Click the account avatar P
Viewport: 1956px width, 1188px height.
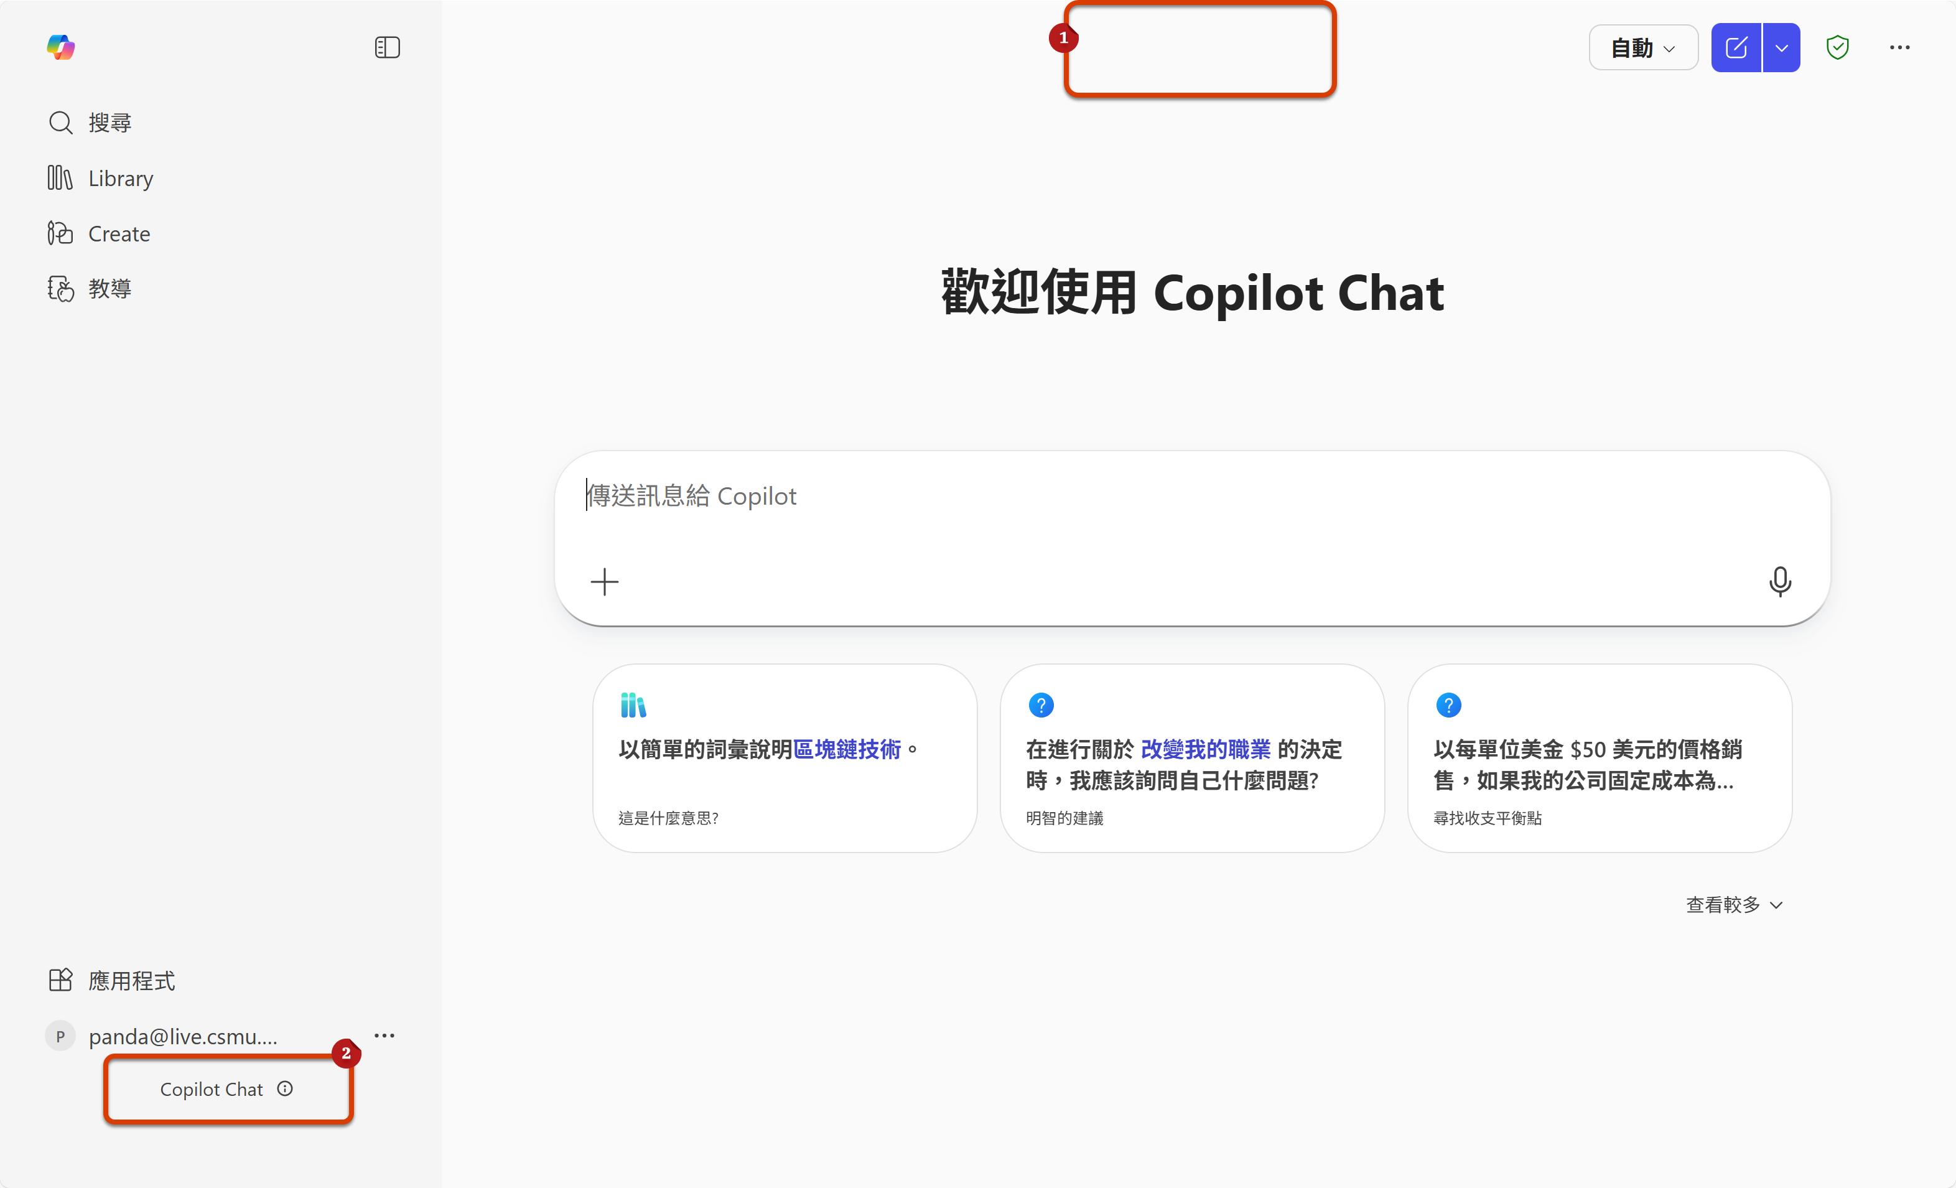60,1036
